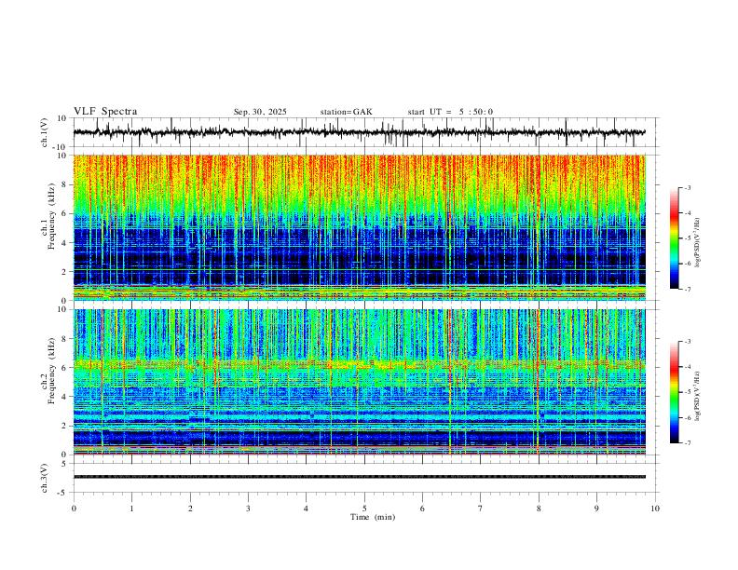Image resolution: width=738 pixels, height=570 pixels.
Task: Click the ch.1 color scale bar
Action: (674, 238)
